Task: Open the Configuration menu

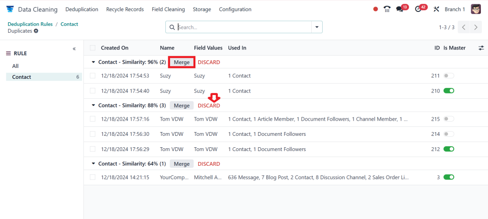Action: pyautogui.click(x=235, y=10)
